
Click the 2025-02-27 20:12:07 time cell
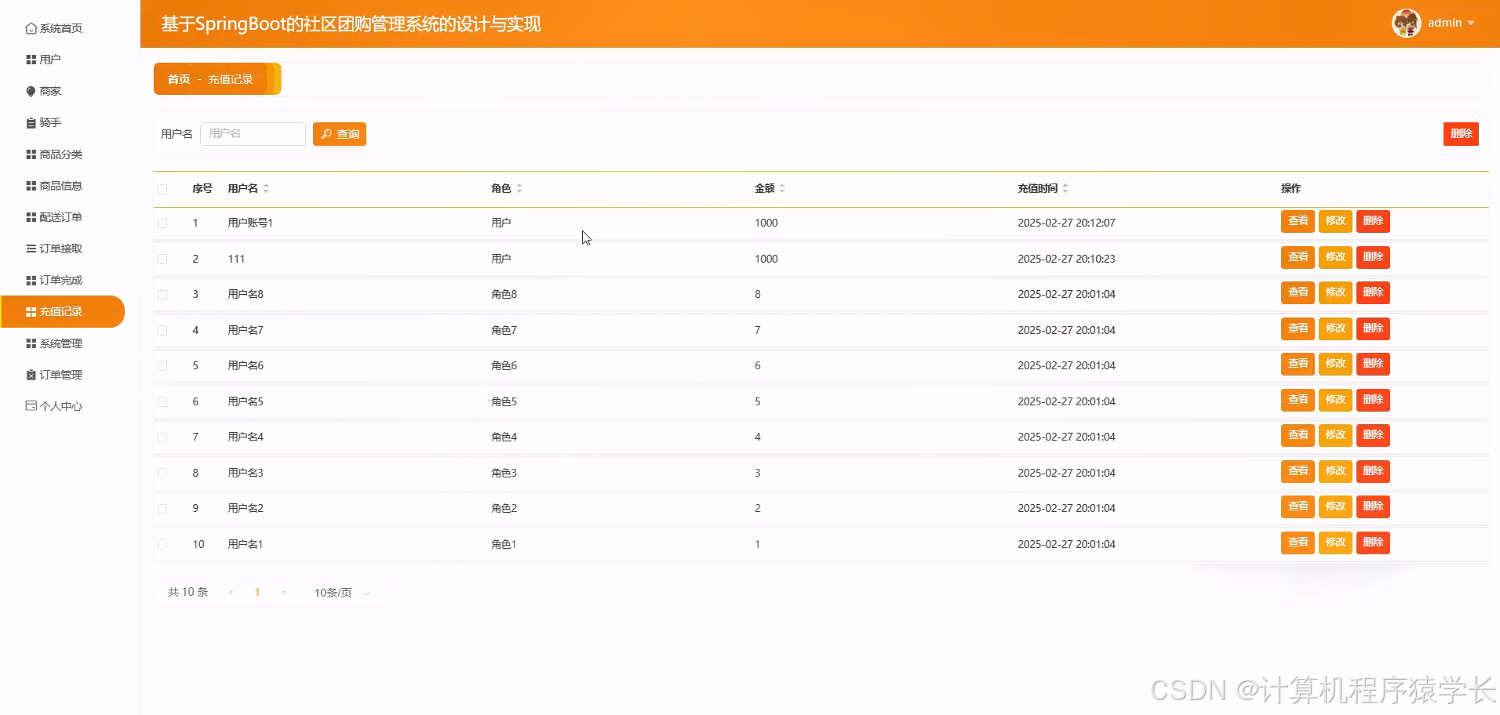click(1066, 223)
